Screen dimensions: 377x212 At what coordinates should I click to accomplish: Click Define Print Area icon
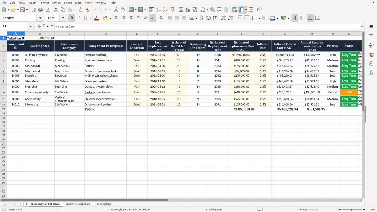[x=235, y=10]
